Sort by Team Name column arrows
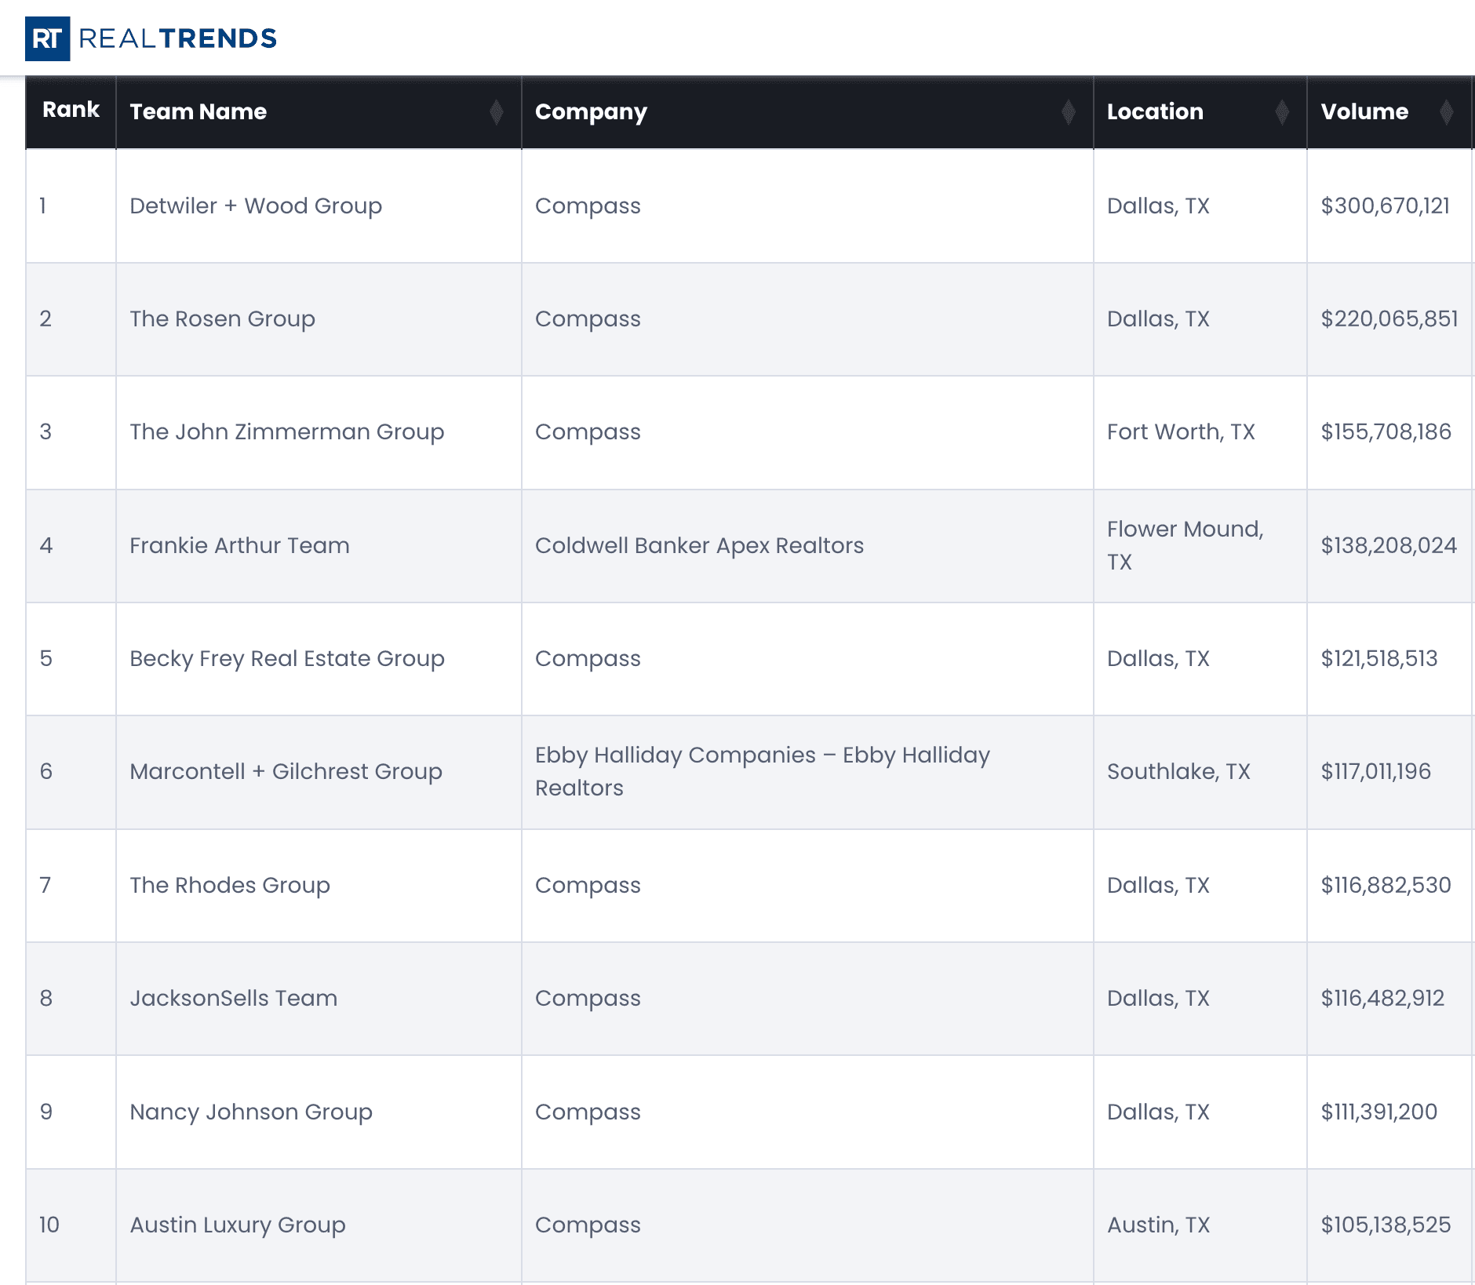 coord(496,112)
